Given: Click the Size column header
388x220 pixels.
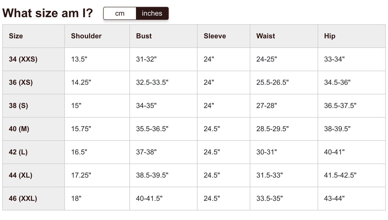Looking at the screenshot, I should 16,36.
